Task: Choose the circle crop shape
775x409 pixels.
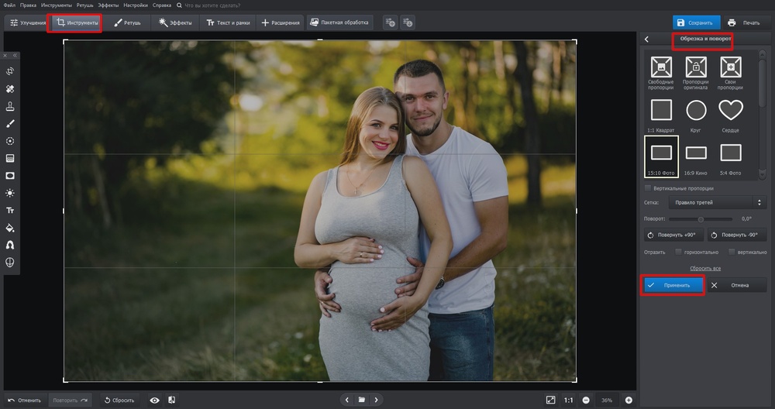Action: [x=696, y=110]
